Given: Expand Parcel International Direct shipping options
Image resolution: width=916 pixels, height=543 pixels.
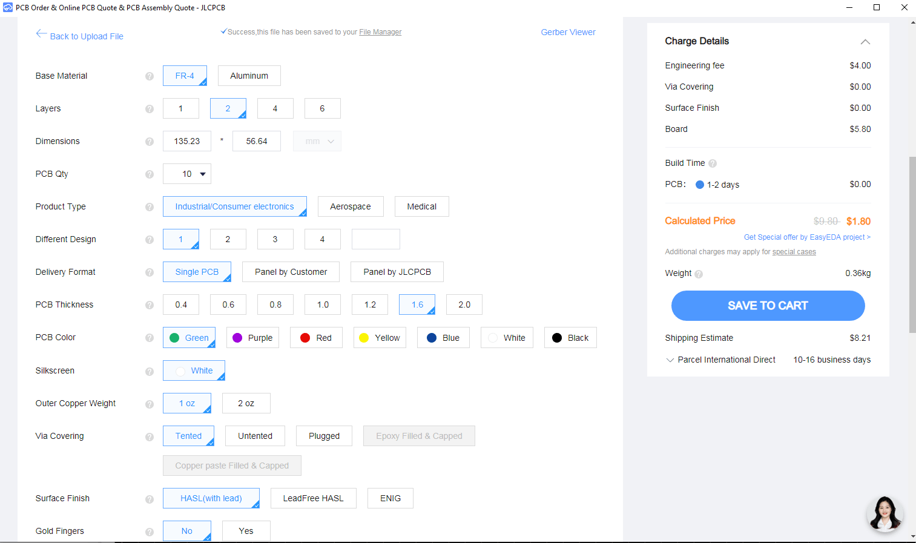Looking at the screenshot, I should [670, 360].
